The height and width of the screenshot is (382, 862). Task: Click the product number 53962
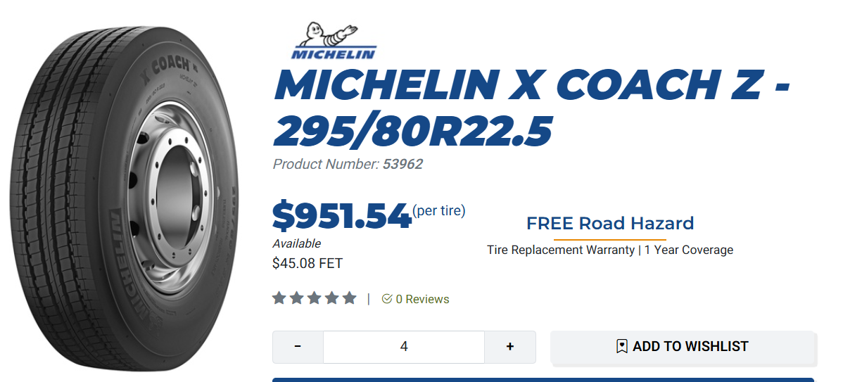[x=403, y=165]
